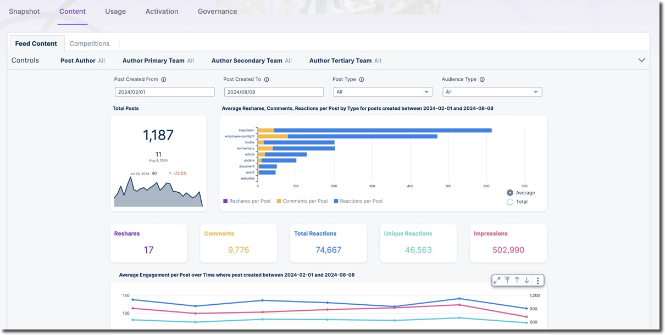The width and height of the screenshot is (665, 335).
Task: Open the Author Primary Team filter
Action: (158, 60)
